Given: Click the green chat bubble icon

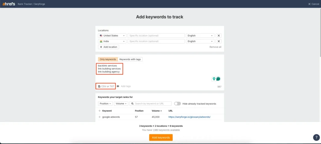Looking at the screenshot, I should coord(218,79).
